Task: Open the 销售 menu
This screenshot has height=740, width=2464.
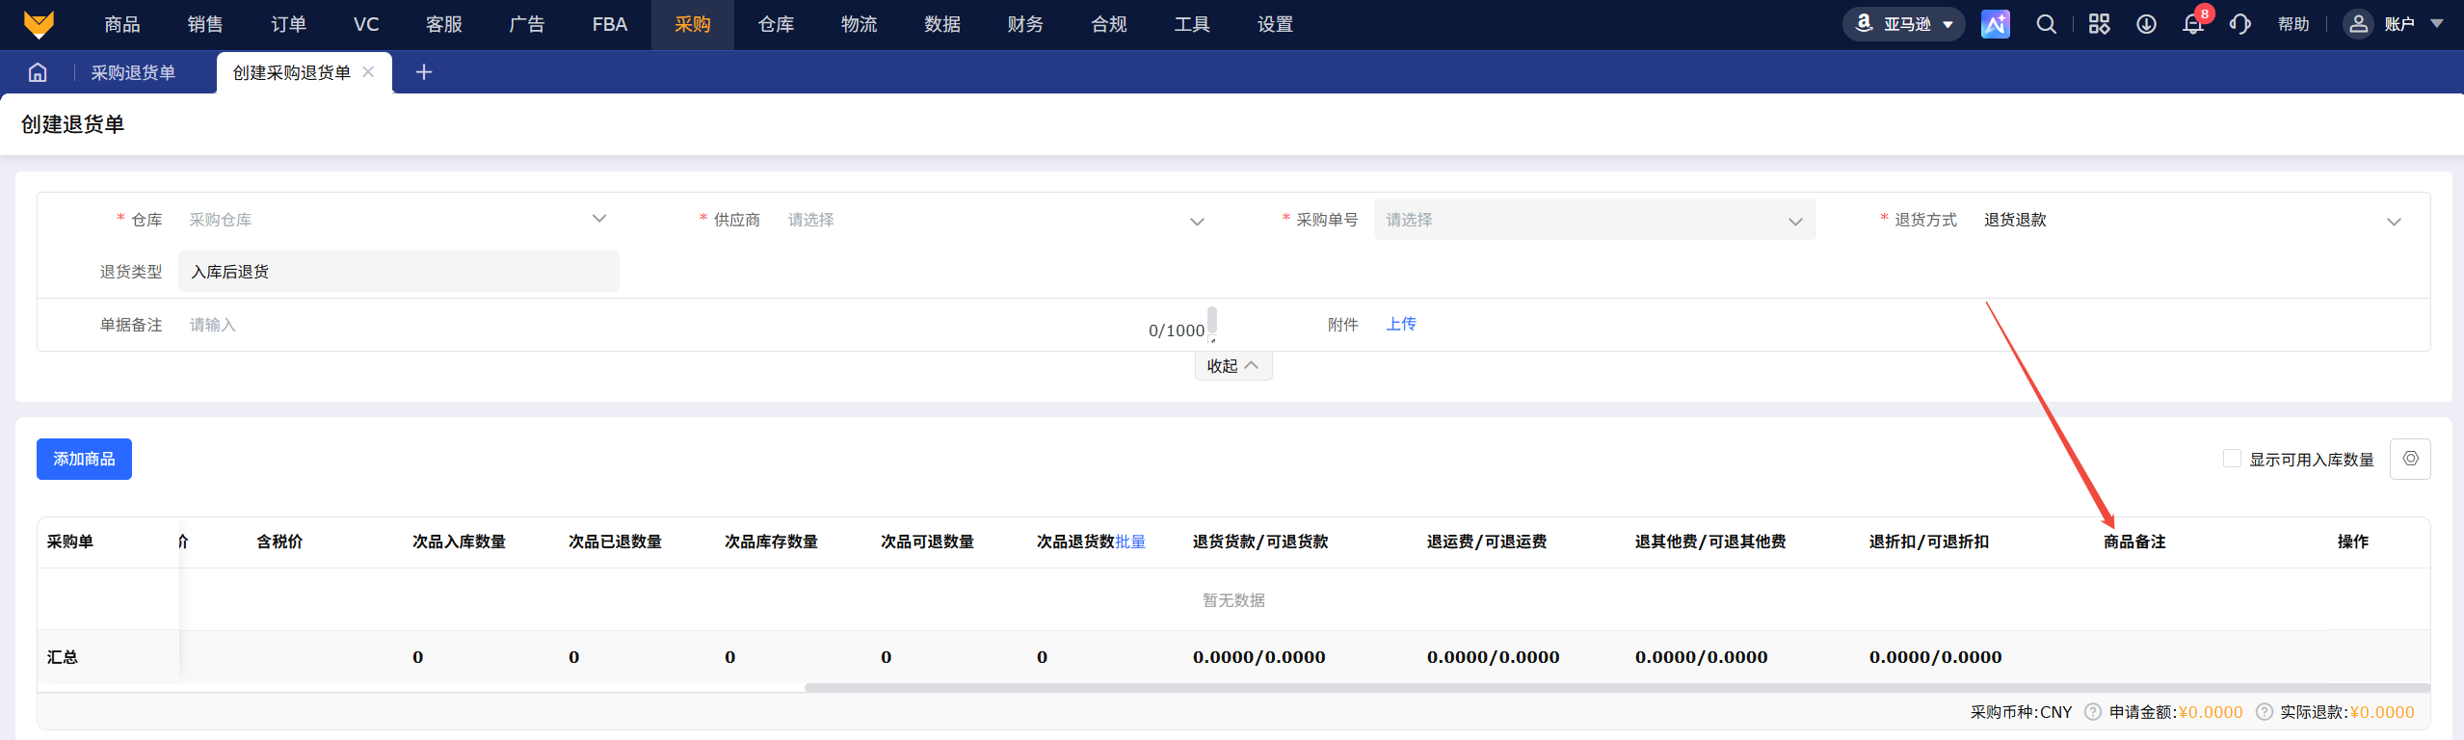Action: 205,24
